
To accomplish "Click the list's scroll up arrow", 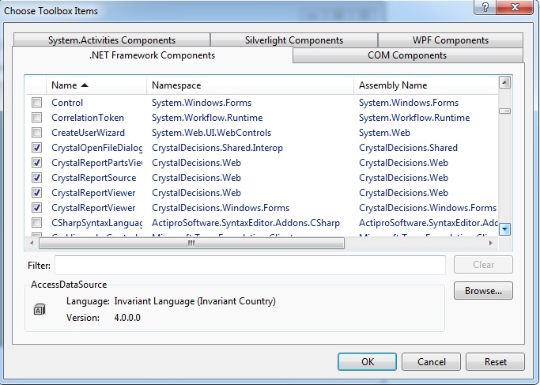I will [x=504, y=83].
